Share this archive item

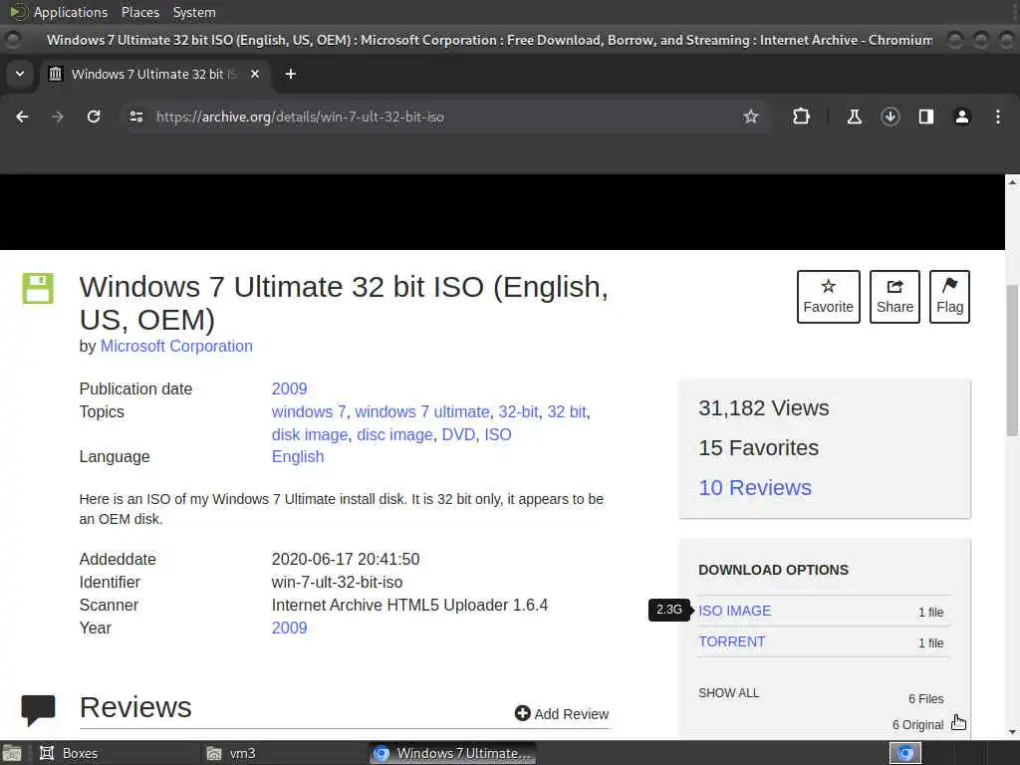pos(894,297)
